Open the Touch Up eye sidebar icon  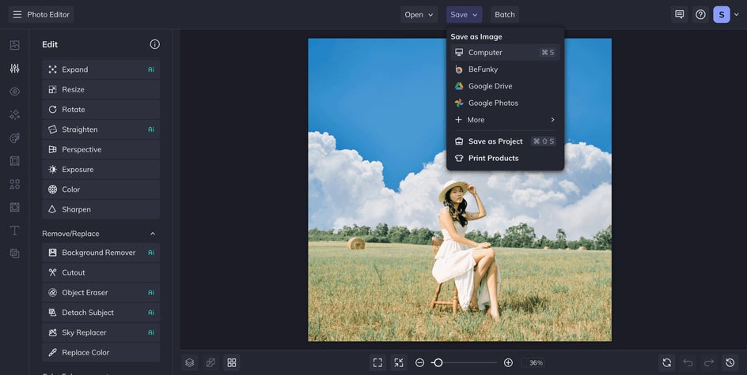(x=15, y=92)
